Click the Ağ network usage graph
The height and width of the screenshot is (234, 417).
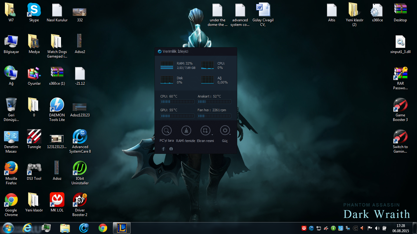[x=207, y=80]
